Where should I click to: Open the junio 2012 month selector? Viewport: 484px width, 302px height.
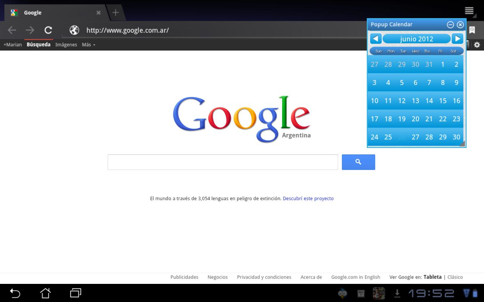[417, 39]
